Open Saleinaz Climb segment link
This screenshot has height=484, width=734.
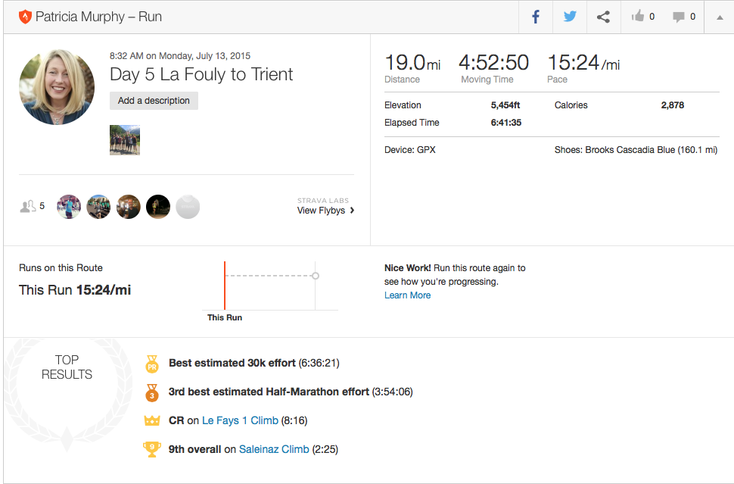point(274,449)
